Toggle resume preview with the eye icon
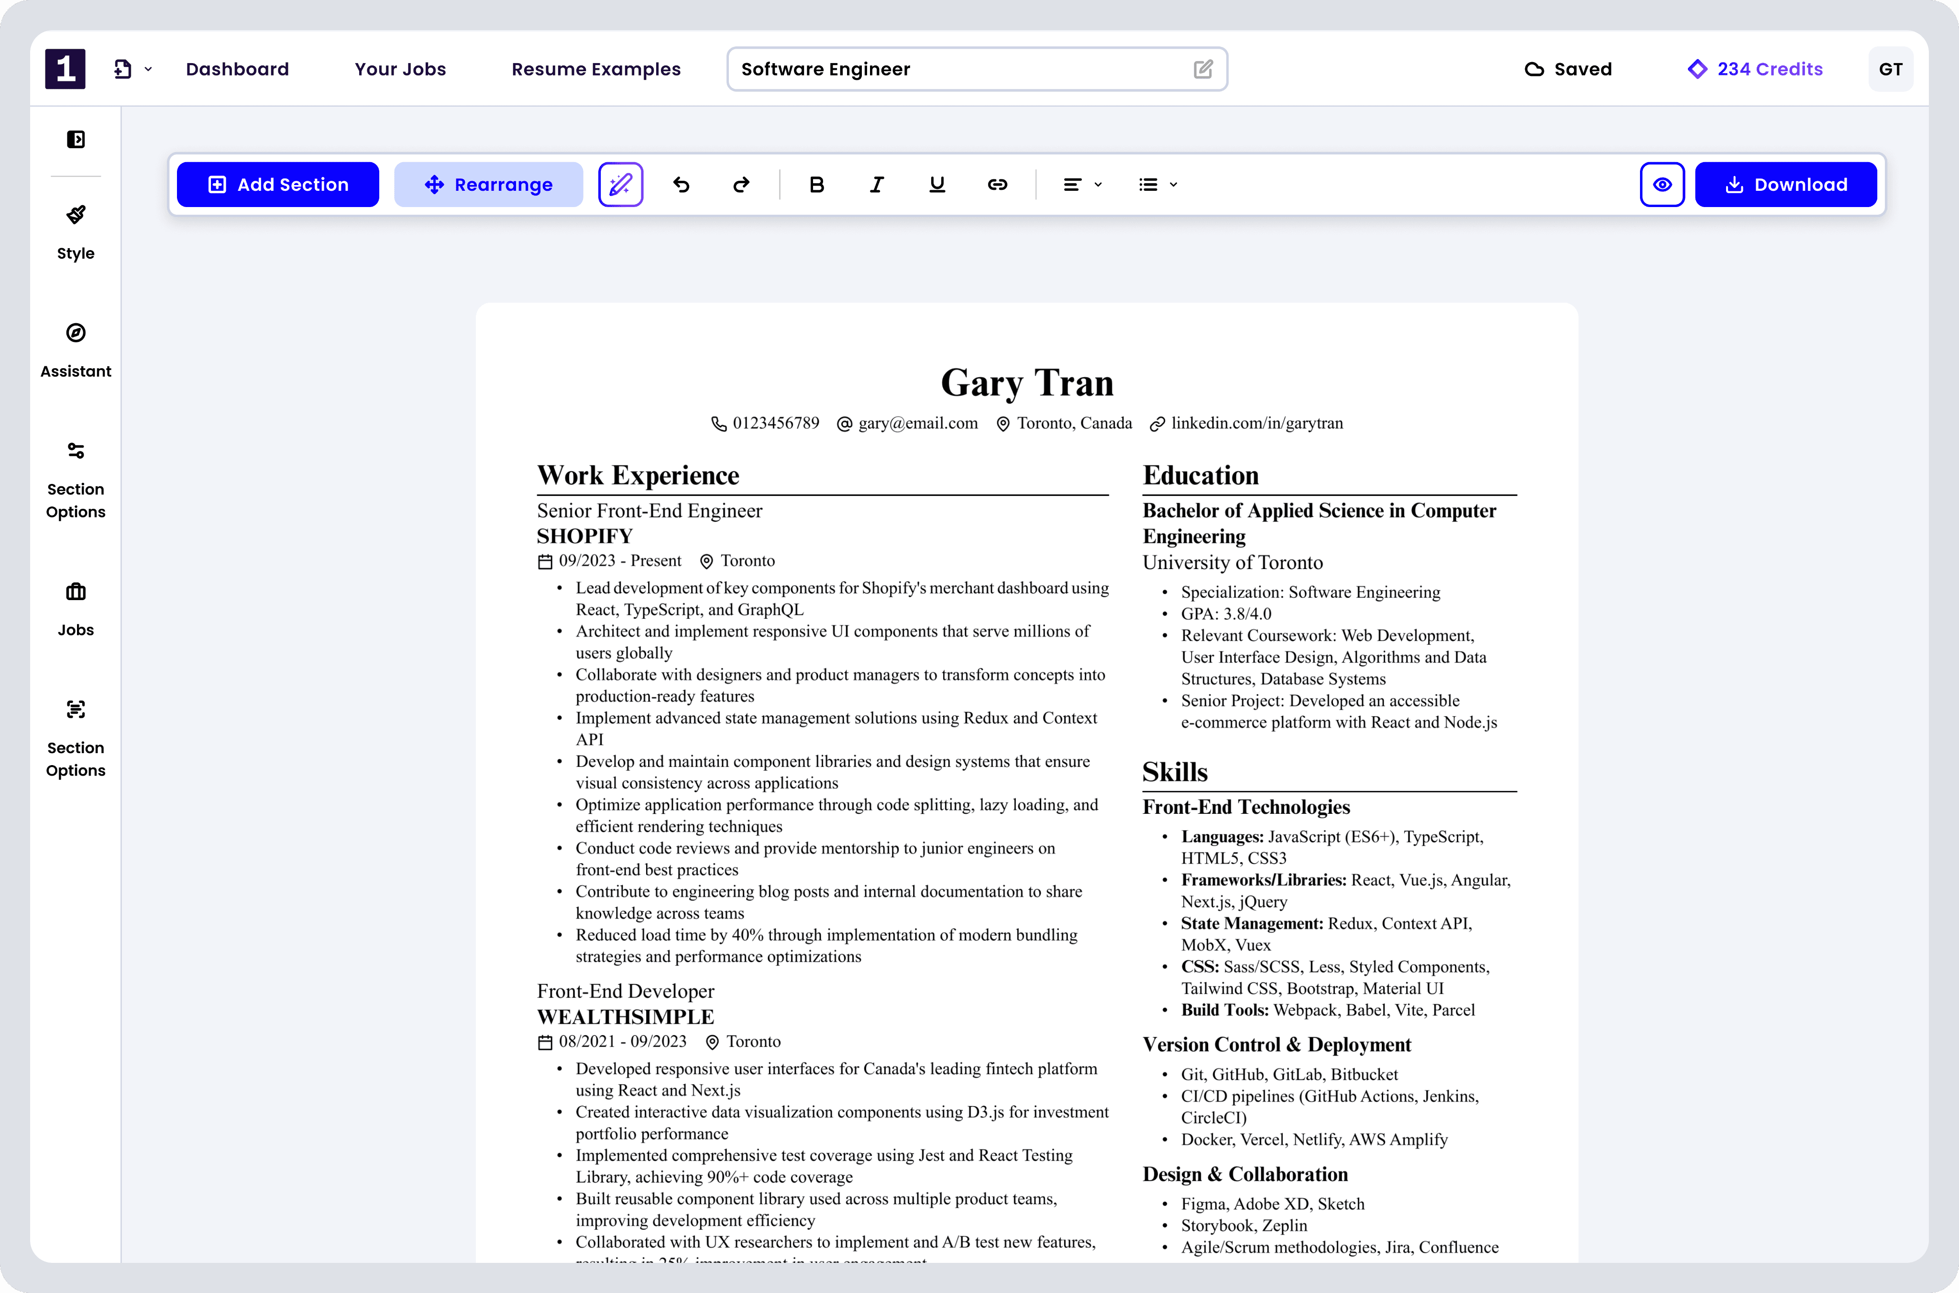Viewport: 1959px width, 1293px height. (1662, 185)
